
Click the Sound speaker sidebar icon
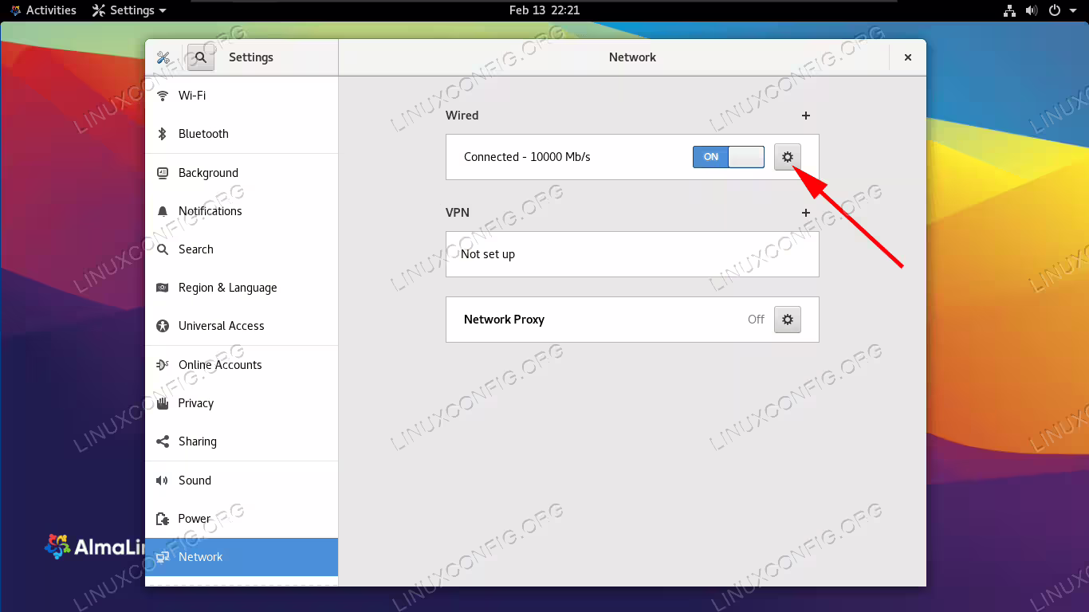tap(163, 481)
